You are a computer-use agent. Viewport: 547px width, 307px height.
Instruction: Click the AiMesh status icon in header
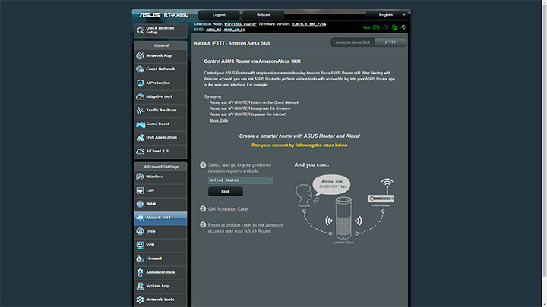pyautogui.click(x=376, y=27)
